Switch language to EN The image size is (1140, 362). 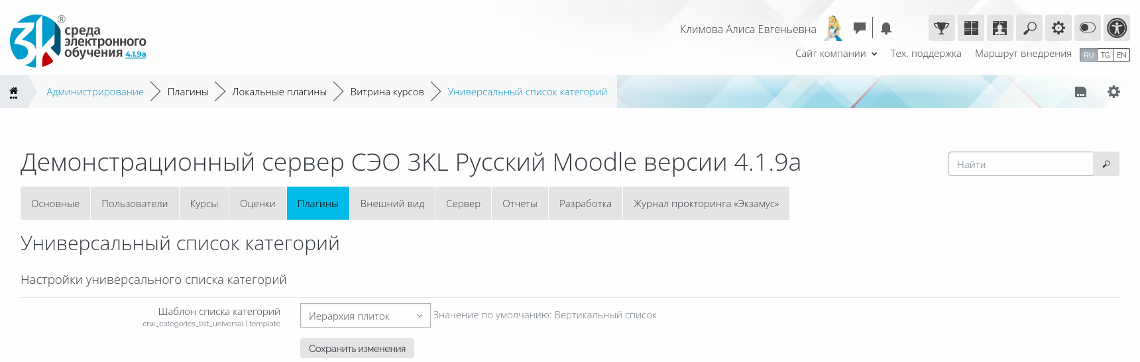1121,55
